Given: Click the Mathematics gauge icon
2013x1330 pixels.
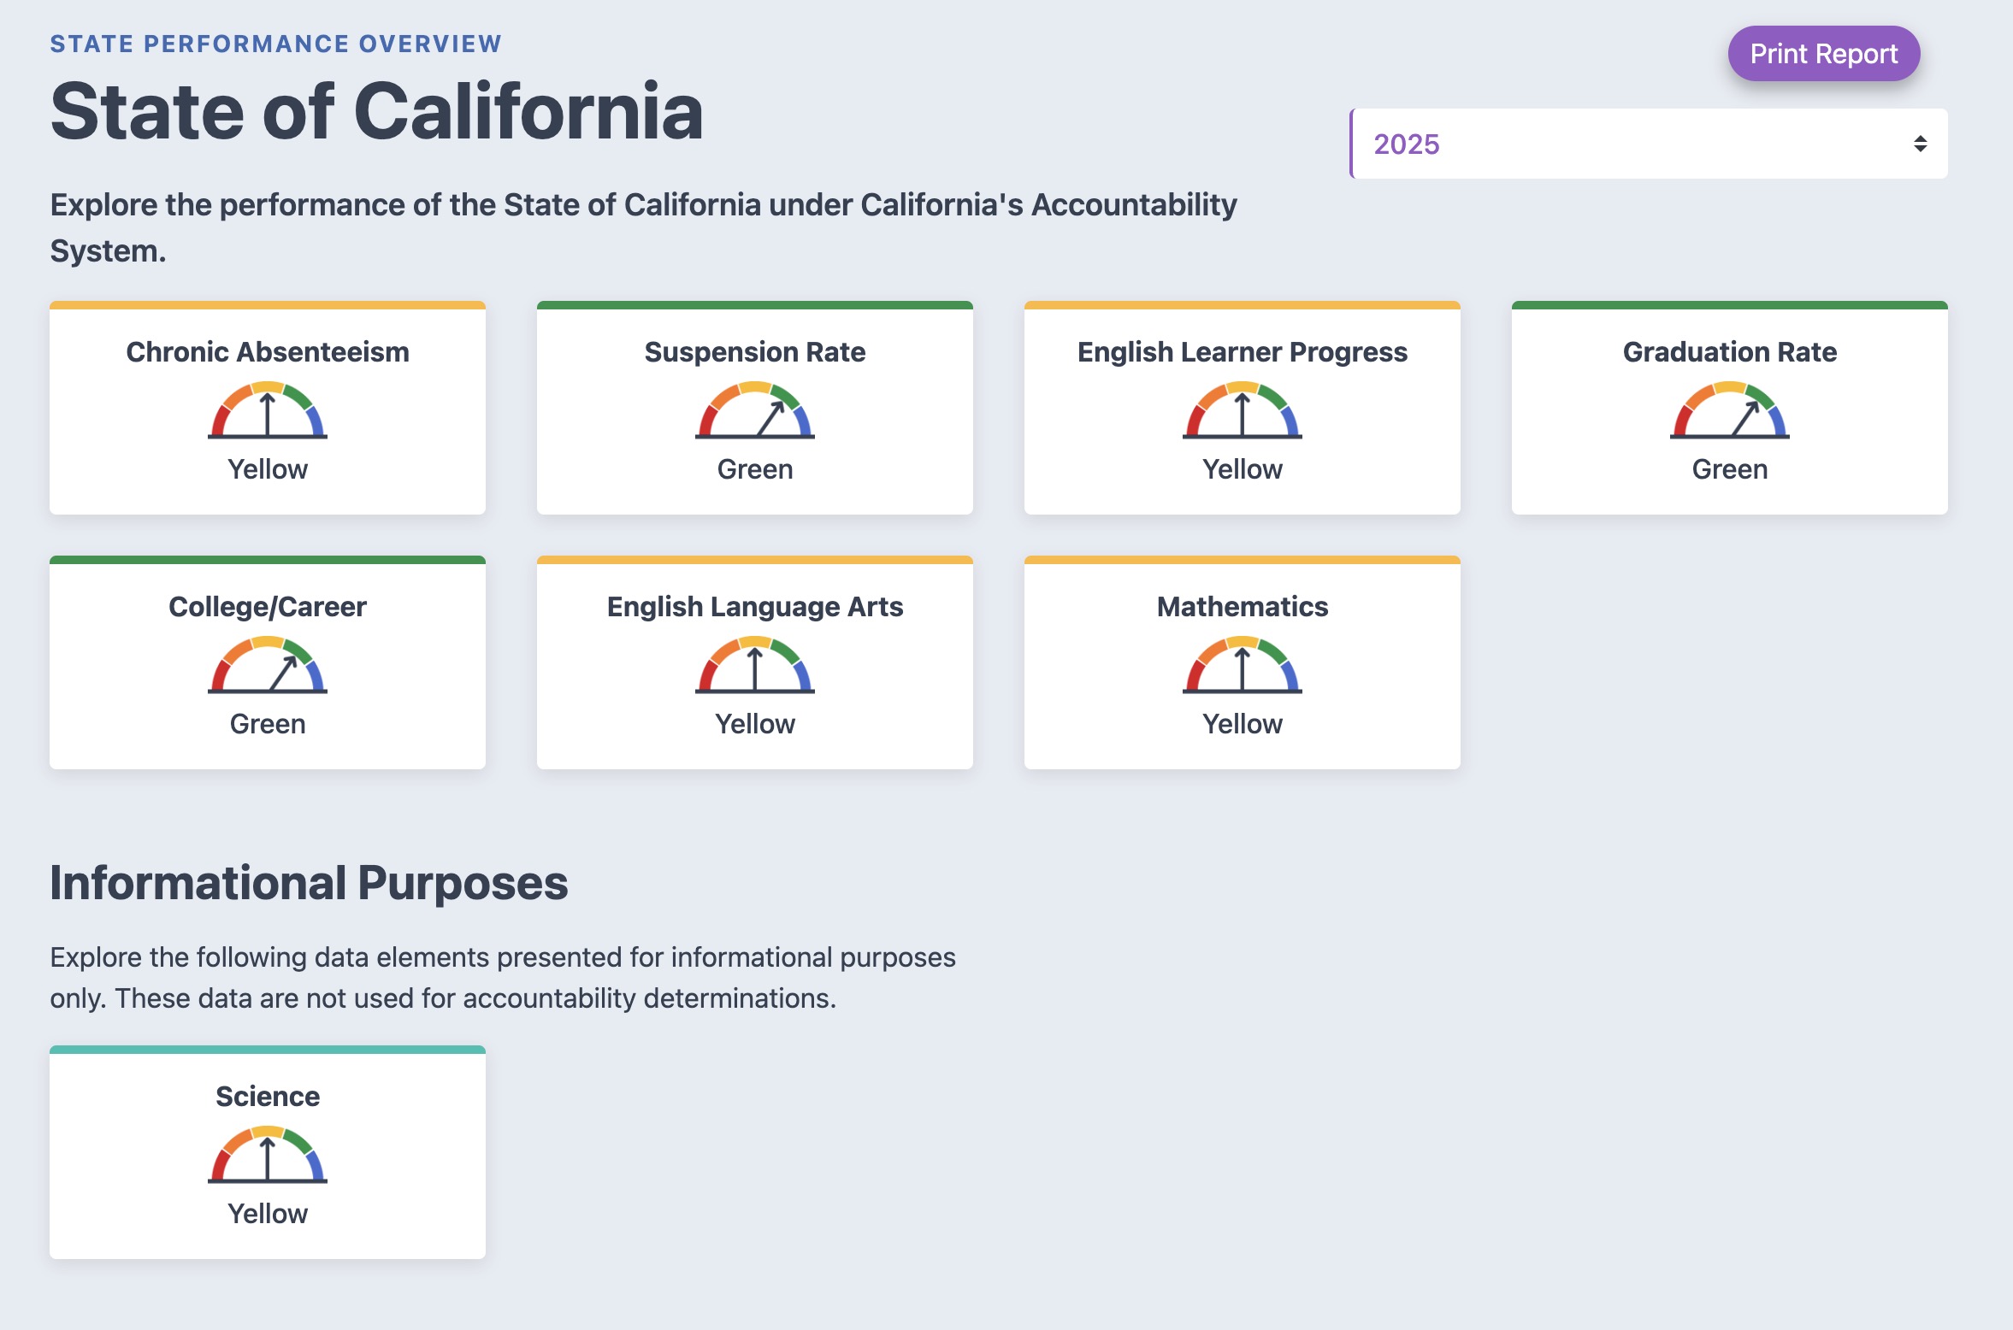Looking at the screenshot, I should click(1243, 666).
